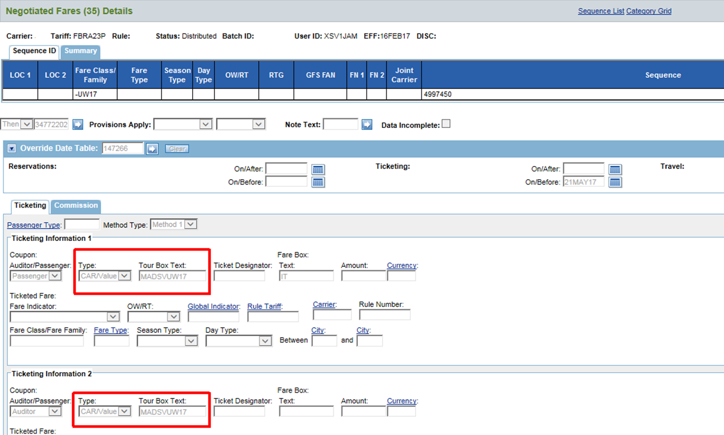
Task: Click the Clear button
Action: pos(177,149)
